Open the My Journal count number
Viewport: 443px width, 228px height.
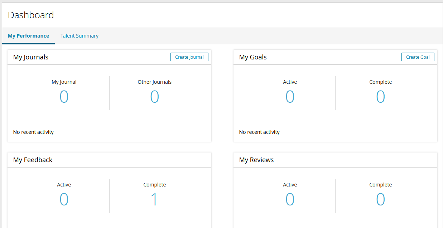click(64, 97)
